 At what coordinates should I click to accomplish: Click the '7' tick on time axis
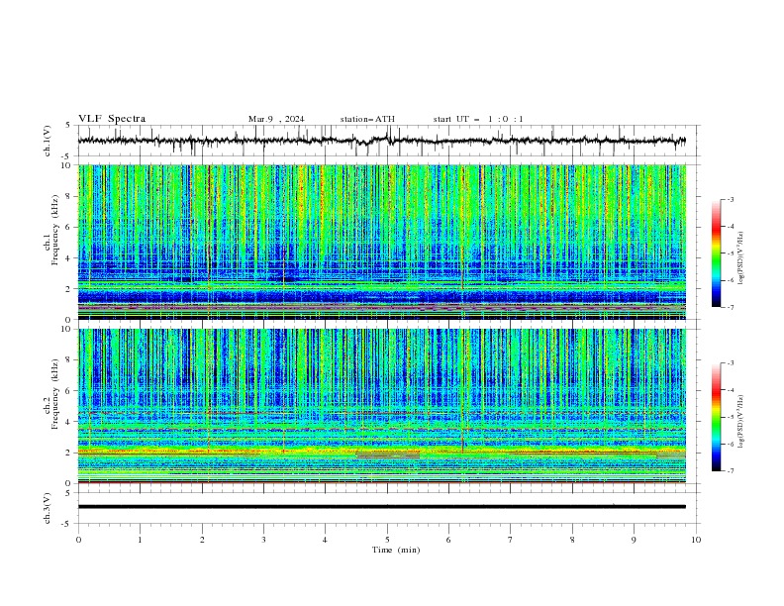tap(511, 540)
